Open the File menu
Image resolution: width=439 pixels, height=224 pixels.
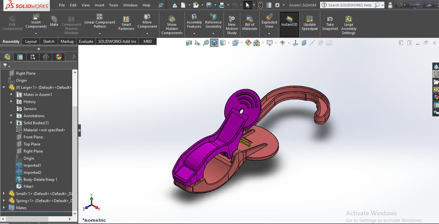click(x=62, y=5)
